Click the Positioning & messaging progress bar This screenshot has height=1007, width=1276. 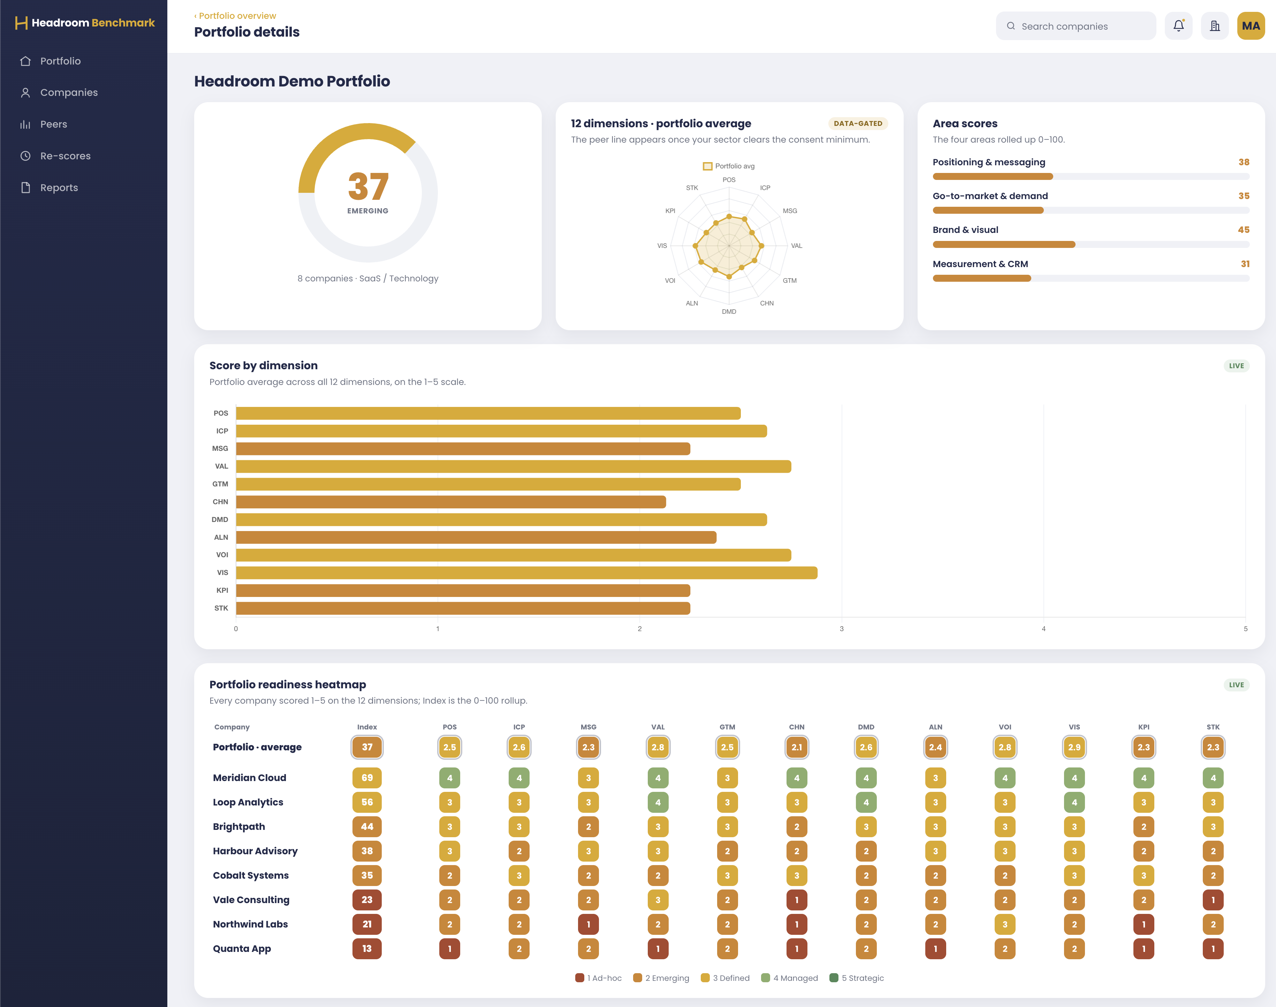click(1090, 177)
